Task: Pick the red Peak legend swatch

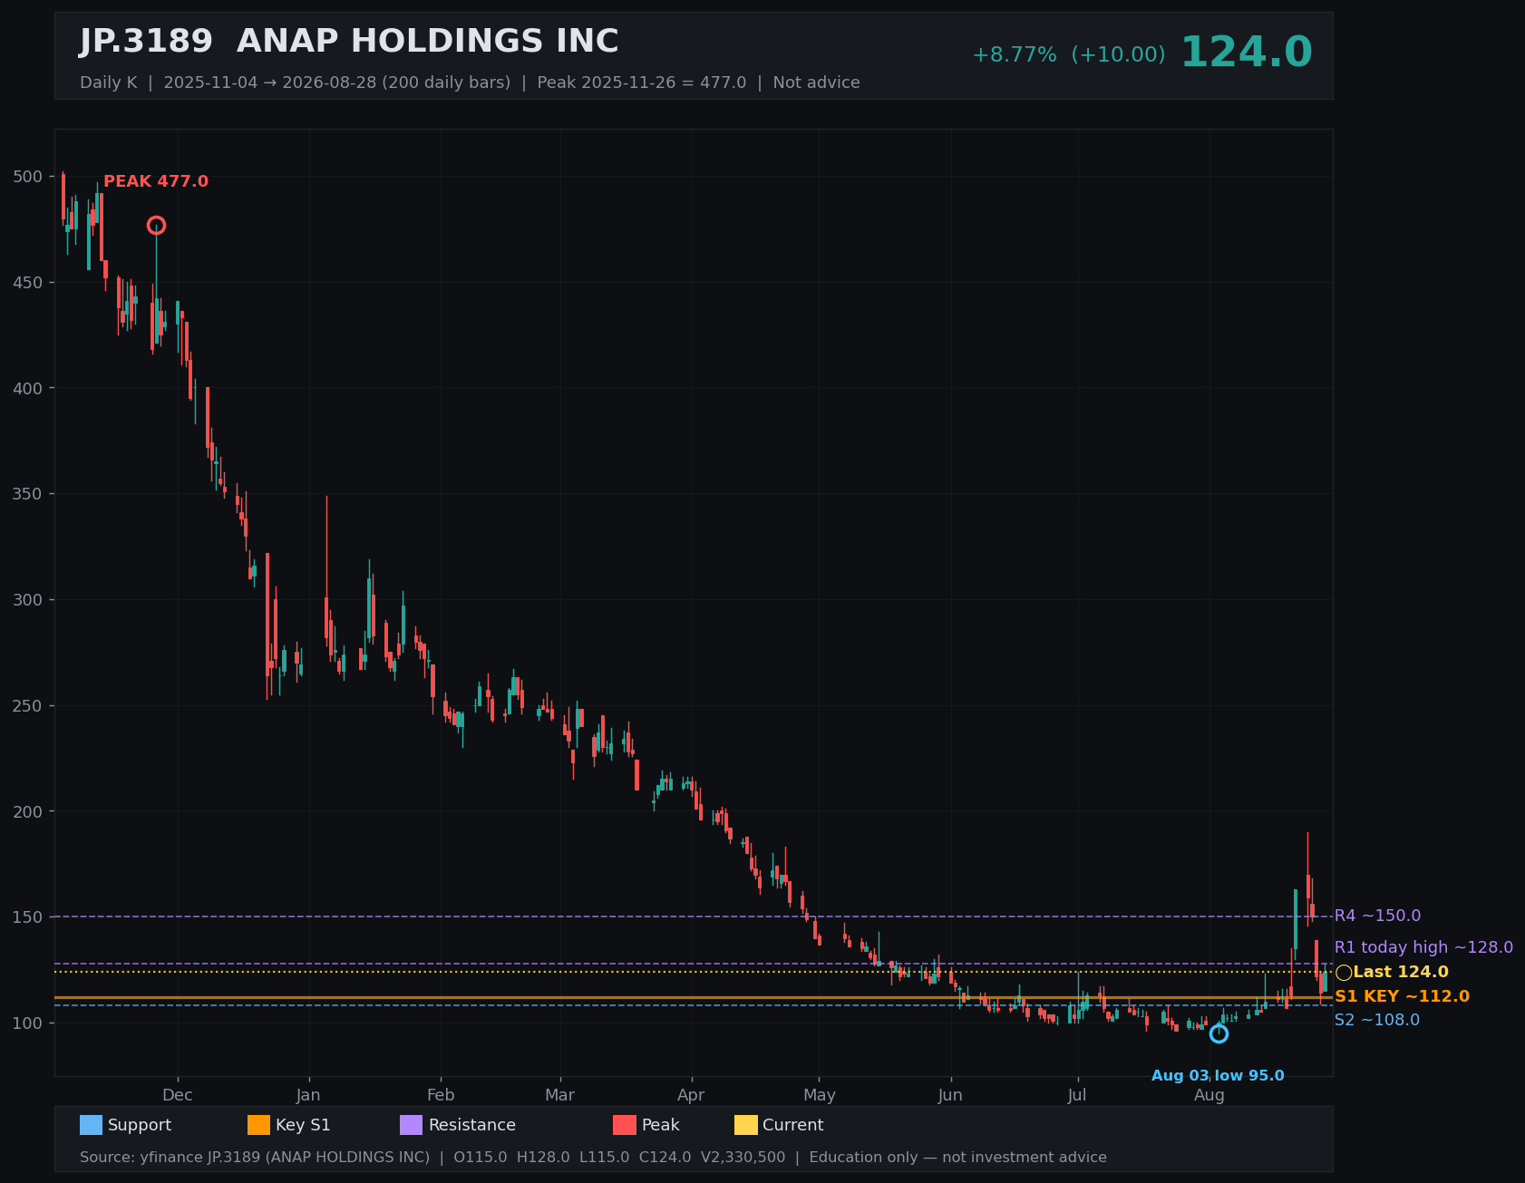Action: click(x=625, y=1125)
